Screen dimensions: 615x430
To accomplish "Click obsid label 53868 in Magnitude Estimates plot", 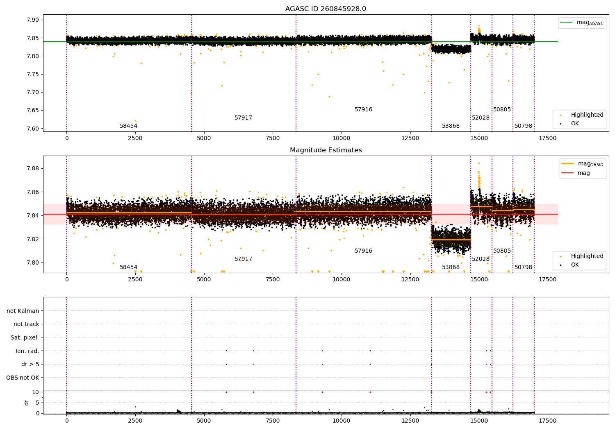I will [x=451, y=267].
